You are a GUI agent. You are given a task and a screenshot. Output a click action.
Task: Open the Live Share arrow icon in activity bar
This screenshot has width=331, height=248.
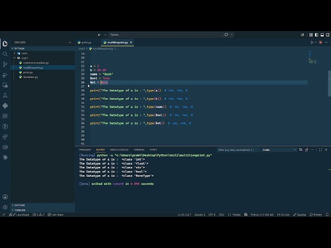tap(5, 136)
